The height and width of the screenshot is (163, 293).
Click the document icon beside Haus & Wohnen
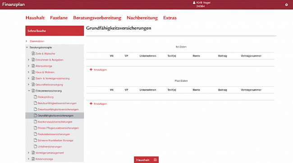(33, 72)
